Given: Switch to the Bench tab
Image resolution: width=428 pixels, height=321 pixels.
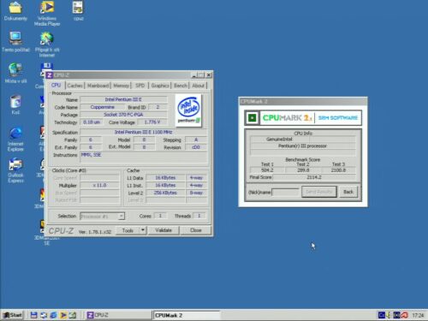Looking at the screenshot, I should click(x=181, y=86).
